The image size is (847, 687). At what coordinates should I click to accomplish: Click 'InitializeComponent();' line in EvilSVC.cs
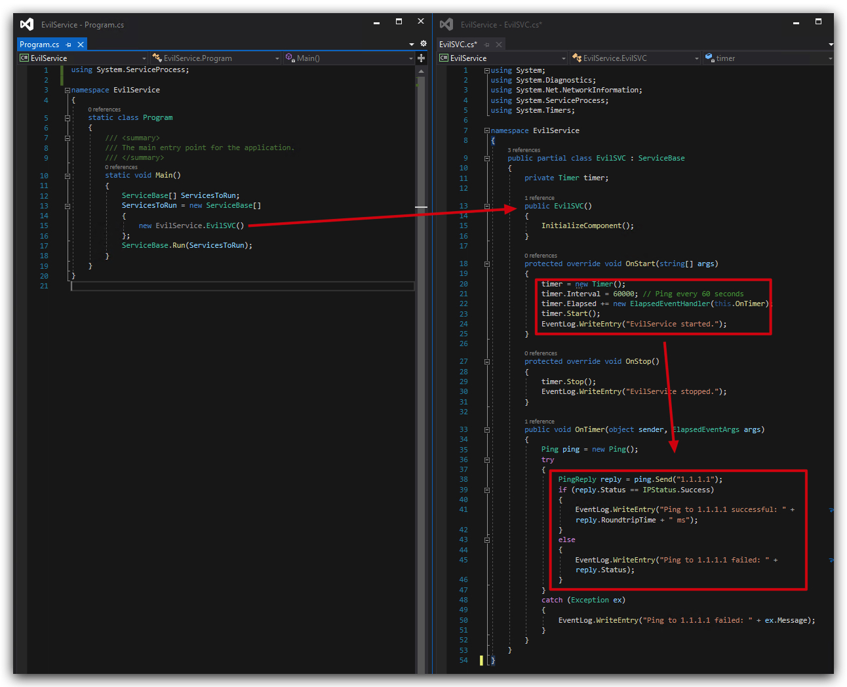point(587,226)
